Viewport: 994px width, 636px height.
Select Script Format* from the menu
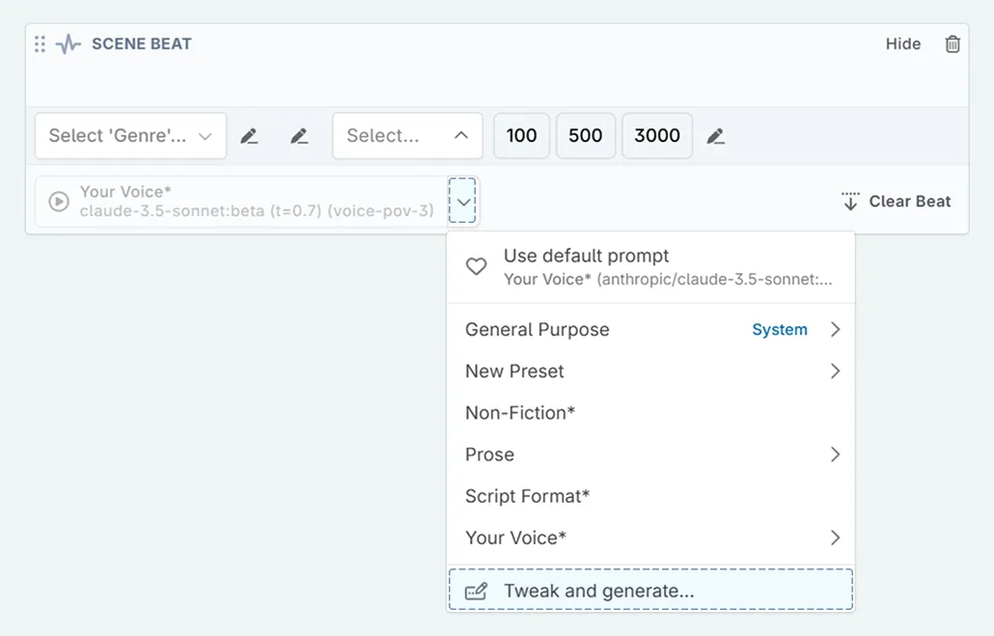[x=527, y=496]
